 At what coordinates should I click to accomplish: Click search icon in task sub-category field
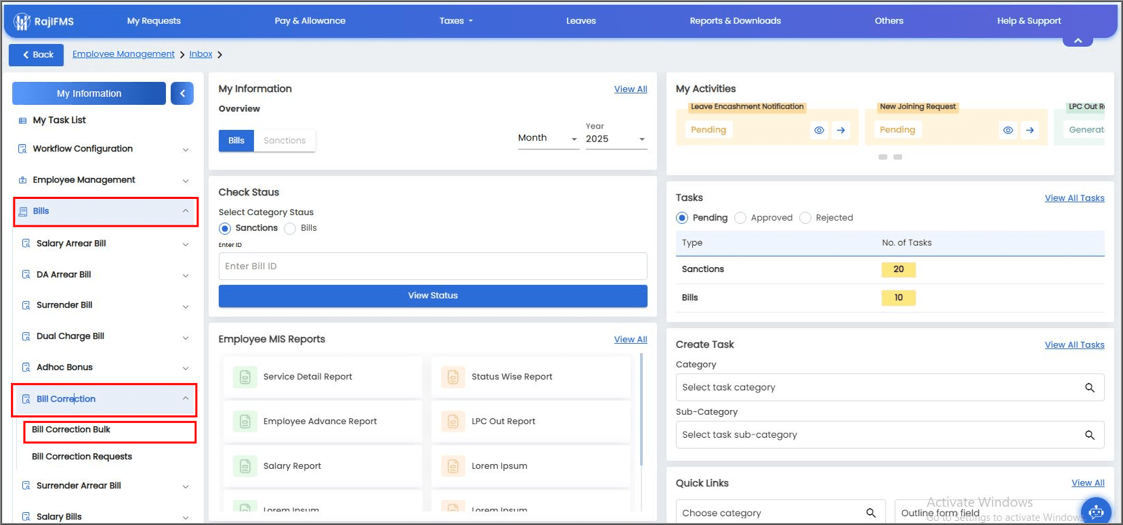[x=1089, y=435]
